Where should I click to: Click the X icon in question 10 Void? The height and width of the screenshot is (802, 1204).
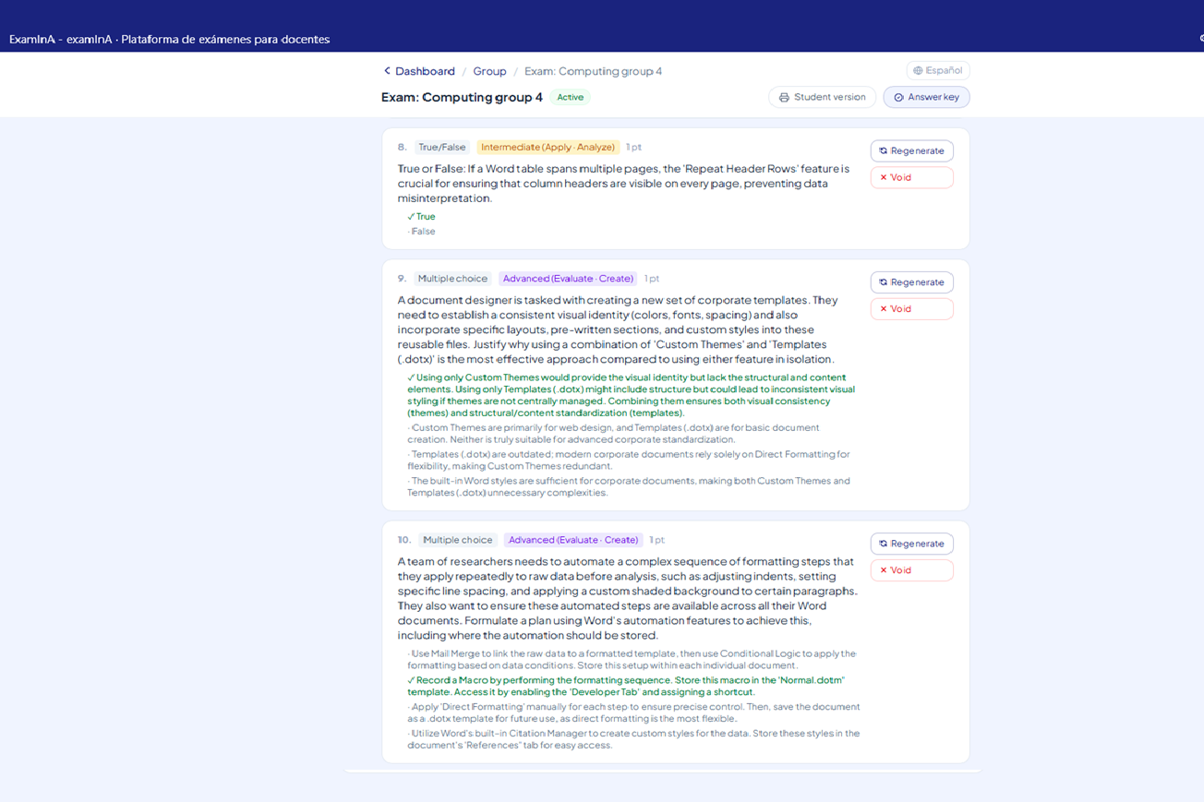pos(883,570)
